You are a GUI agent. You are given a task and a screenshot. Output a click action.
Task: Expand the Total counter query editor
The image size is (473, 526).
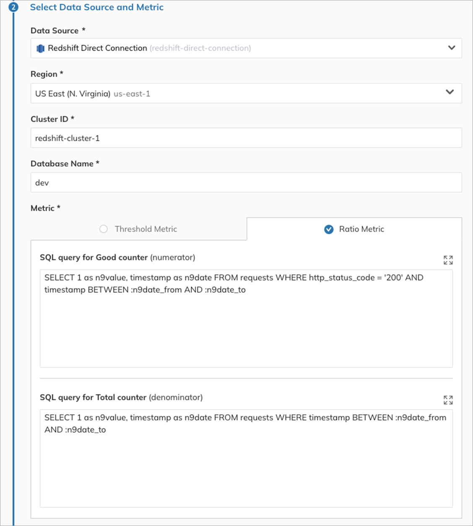pos(448,400)
